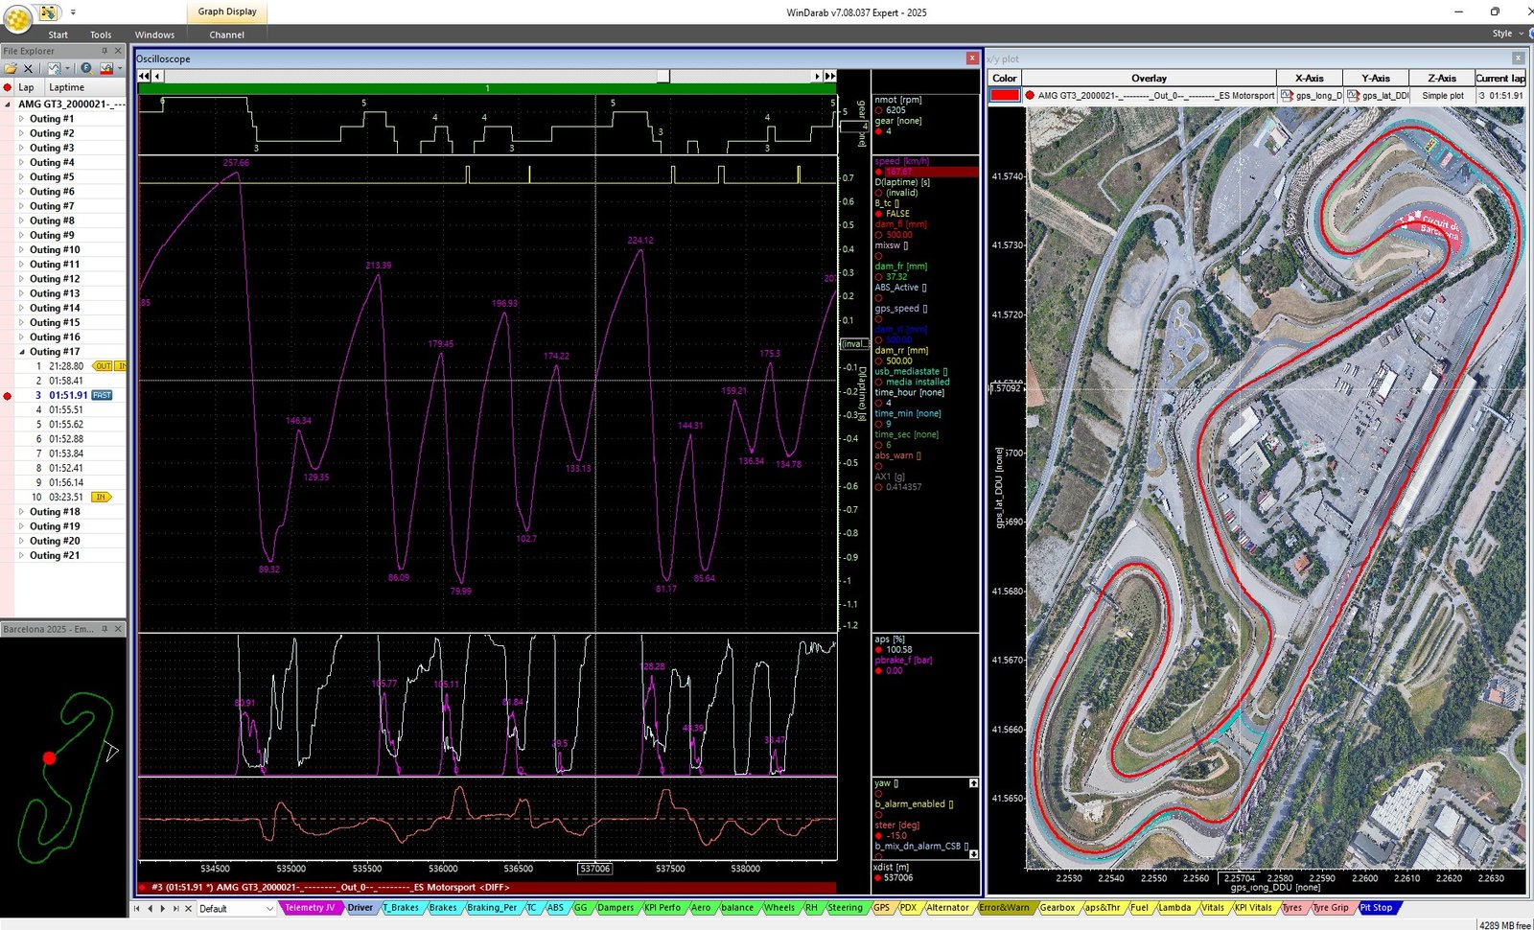Pin the File Explorer panel
Image resolution: width=1534 pixels, height=930 pixels.
click(x=105, y=51)
